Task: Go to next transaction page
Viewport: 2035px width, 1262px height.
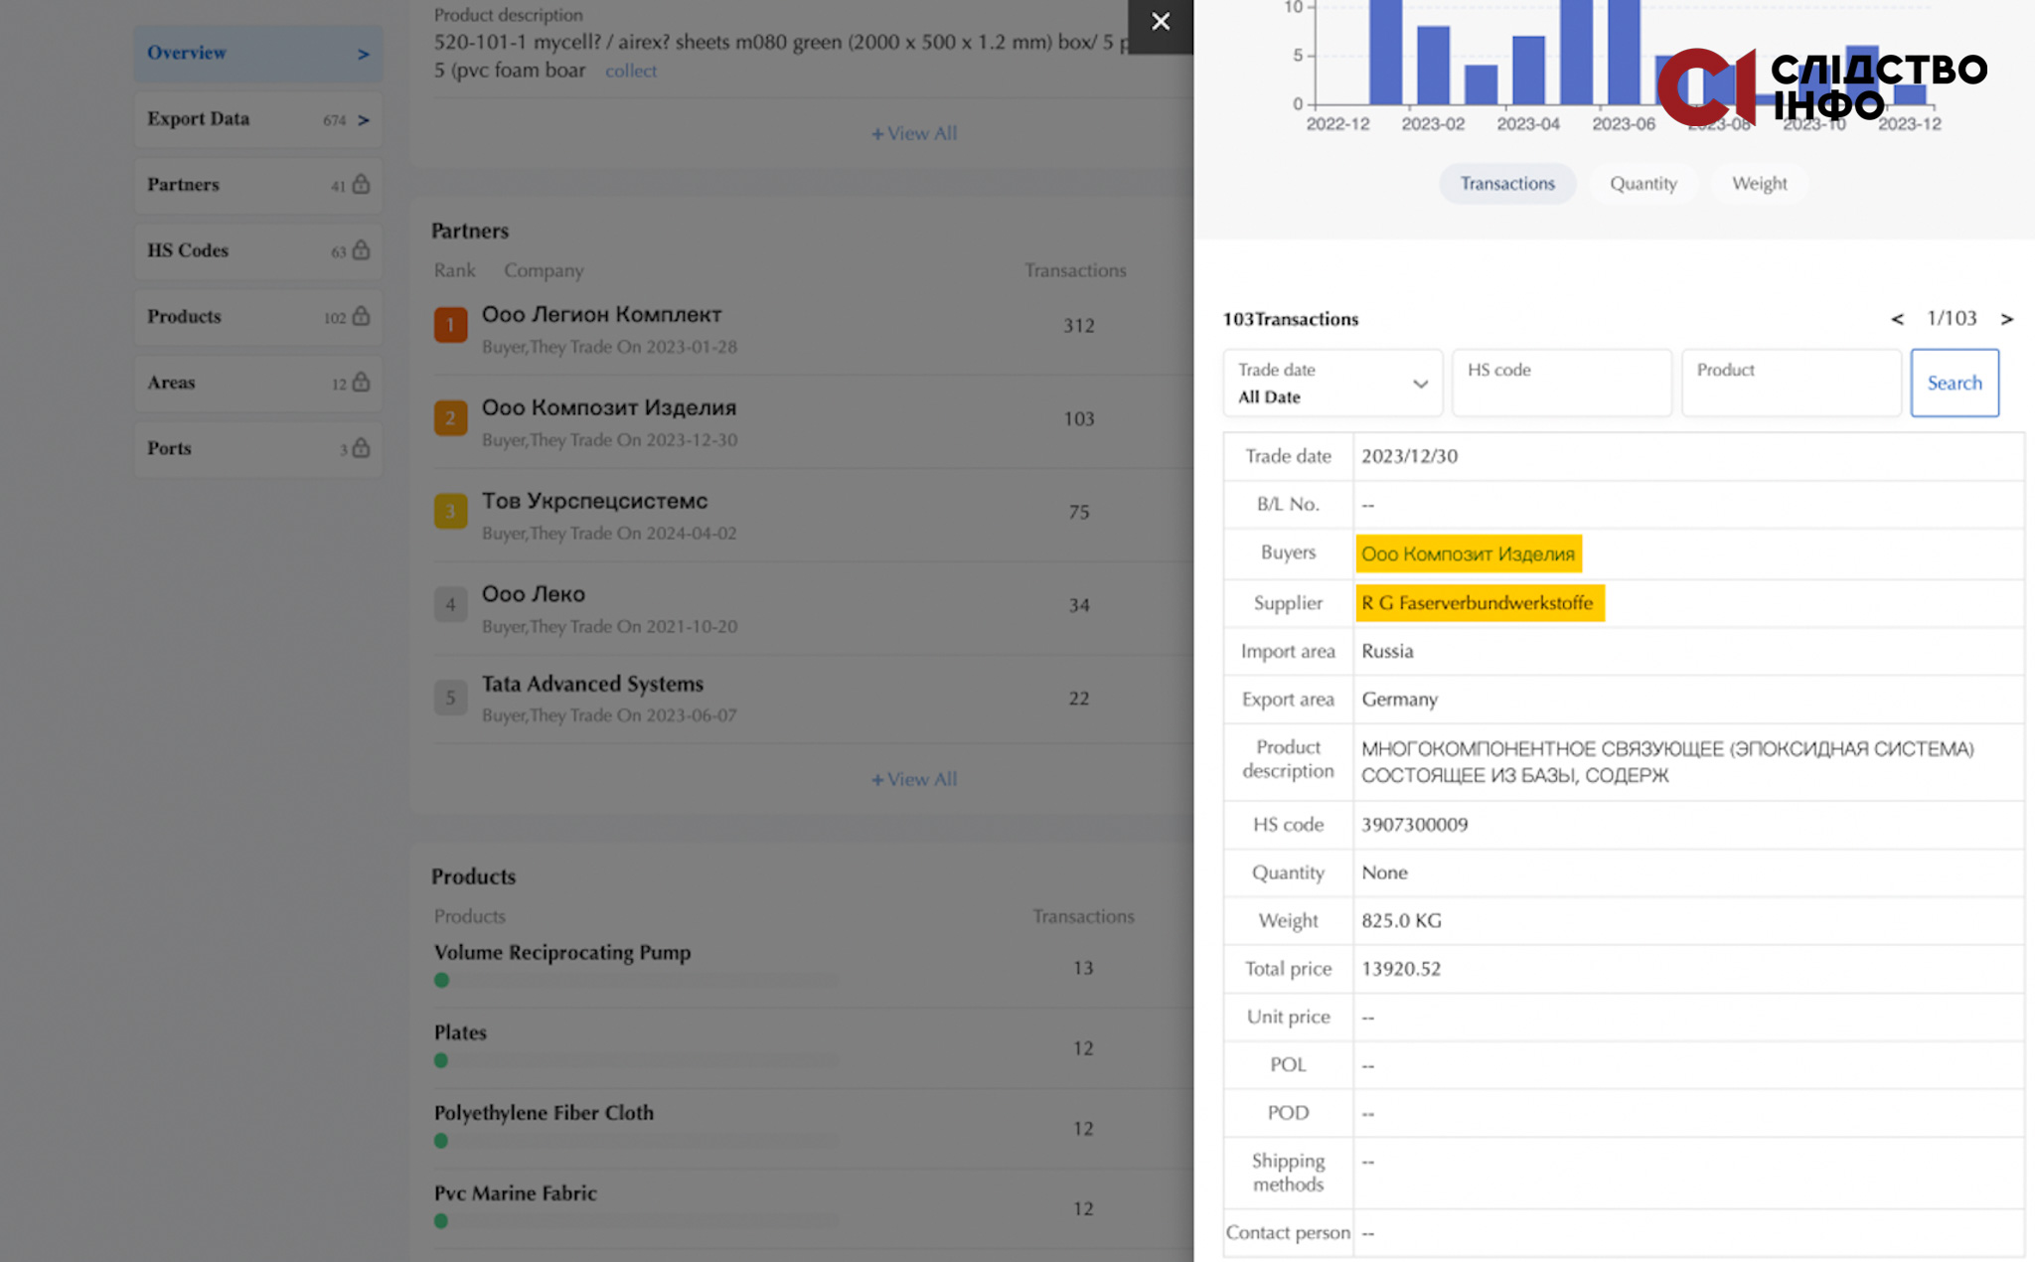Action: coord(2007,319)
